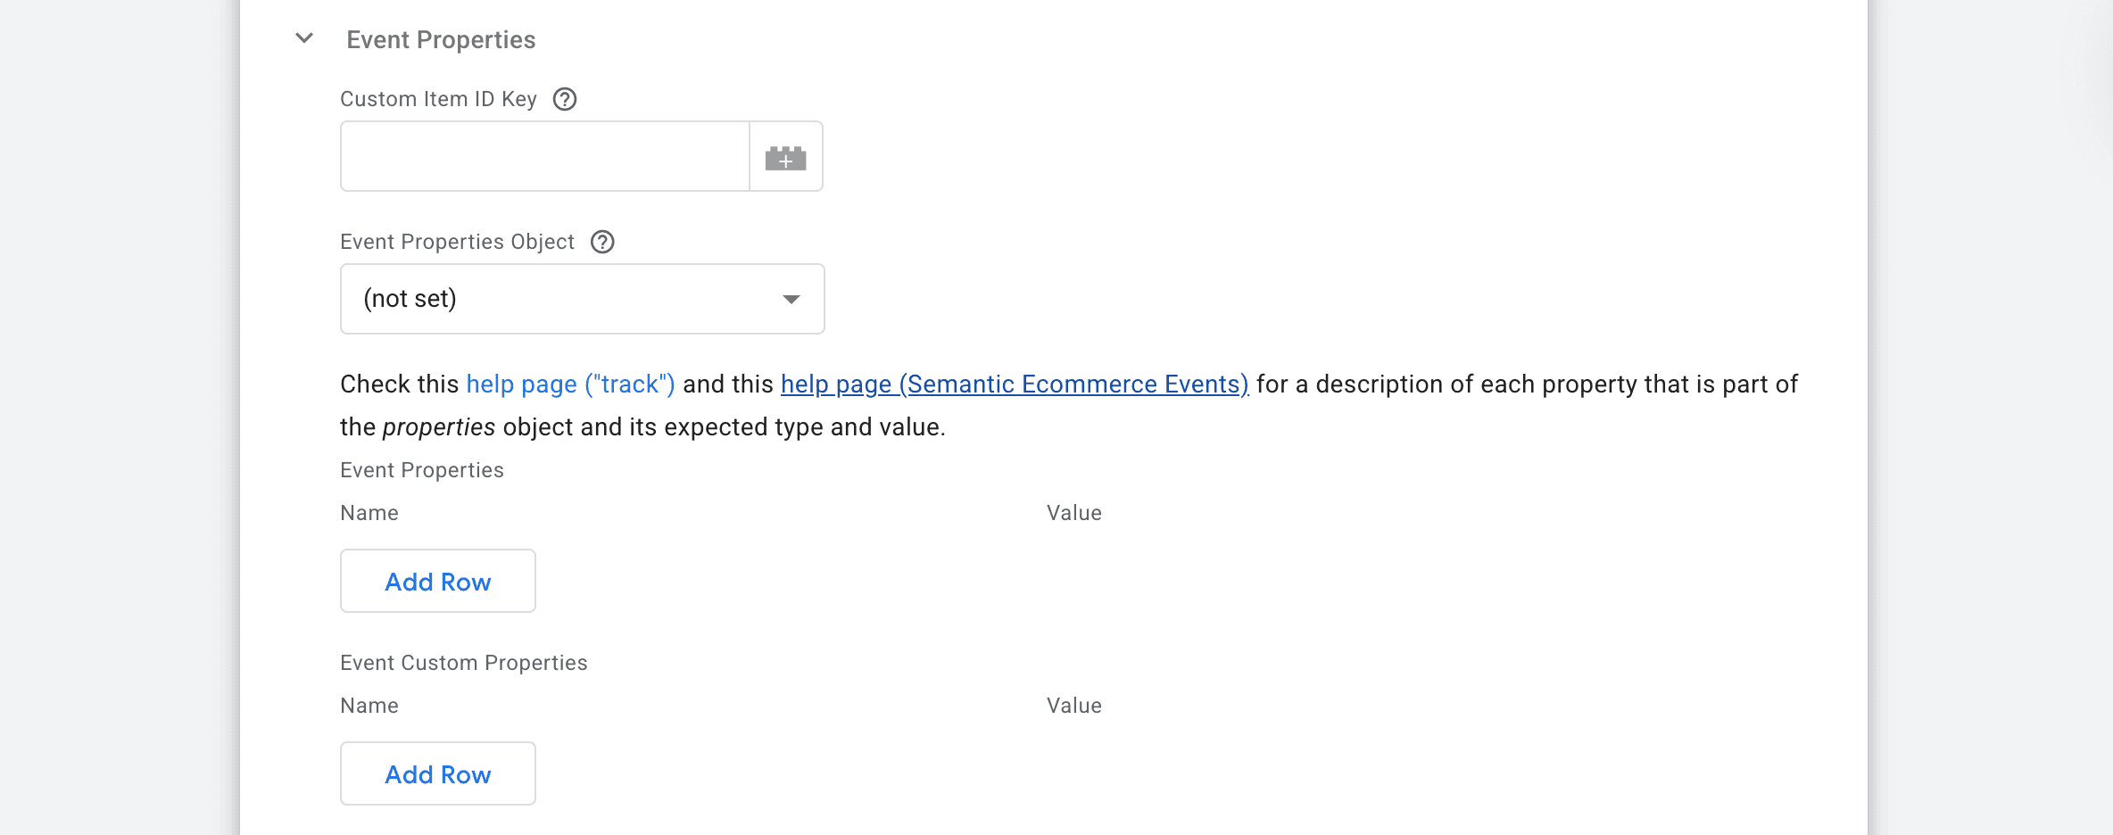Click the Event Custom Properties label
The height and width of the screenshot is (835, 2113).
pyautogui.click(x=463, y=662)
